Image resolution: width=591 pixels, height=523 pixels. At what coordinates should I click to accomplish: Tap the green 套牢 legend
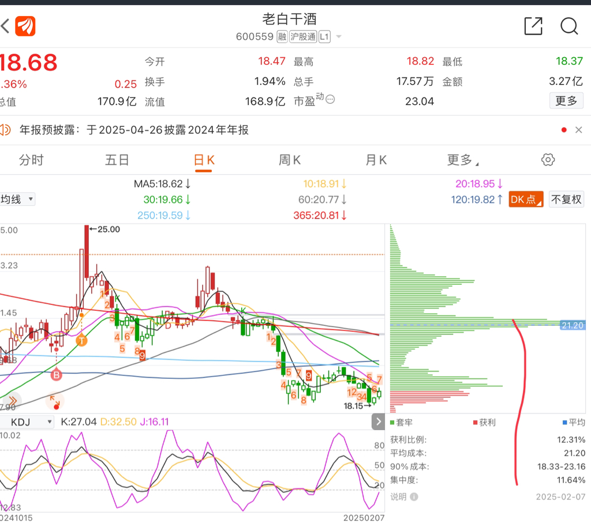(x=401, y=423)
